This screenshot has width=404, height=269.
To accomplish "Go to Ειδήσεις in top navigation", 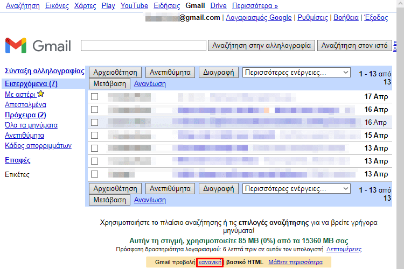I will (x=166, y=6).
